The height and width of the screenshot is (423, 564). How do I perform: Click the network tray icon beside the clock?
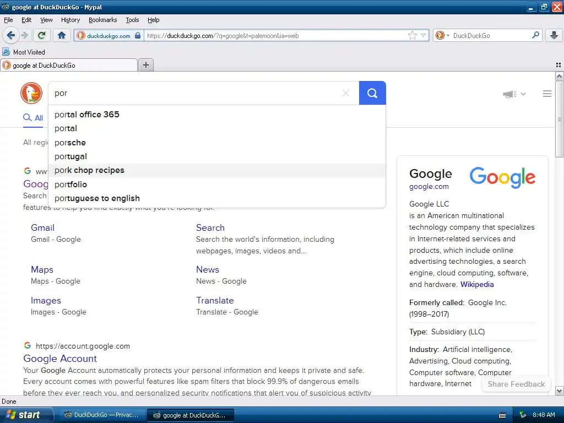pyautogui.click(x=523, y=415)
